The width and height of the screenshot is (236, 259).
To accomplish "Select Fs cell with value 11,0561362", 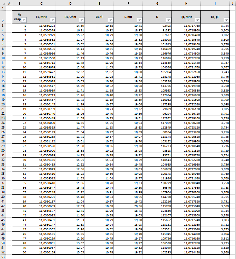I will click(41, 229).
